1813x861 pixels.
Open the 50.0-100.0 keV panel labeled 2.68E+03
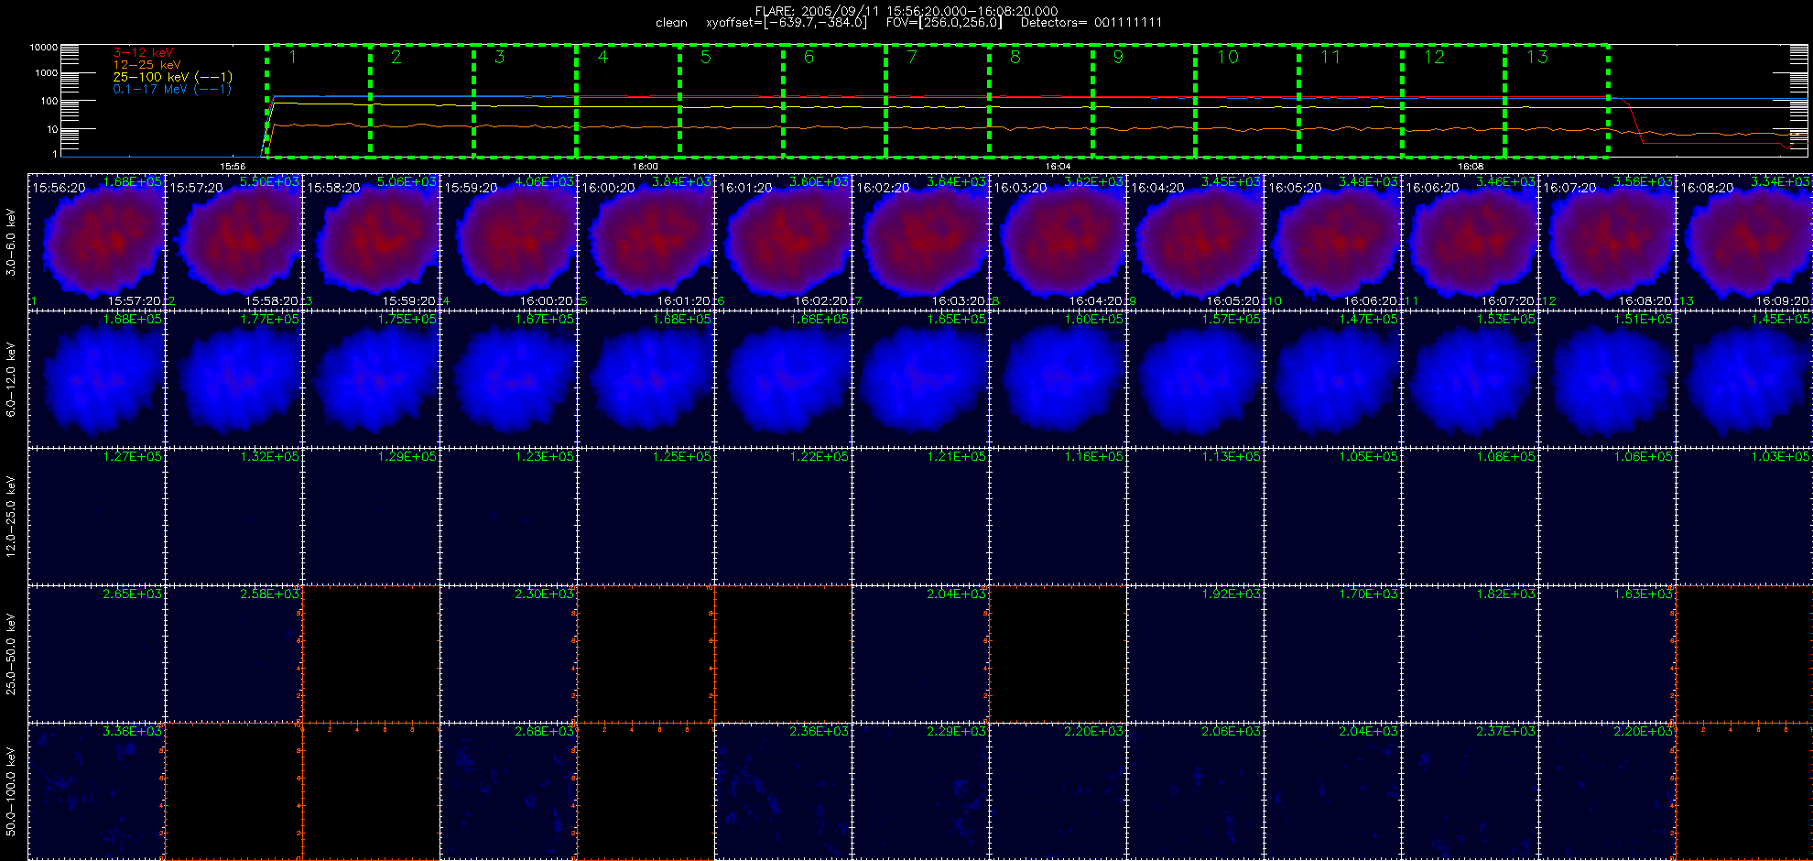coord(509,791)
